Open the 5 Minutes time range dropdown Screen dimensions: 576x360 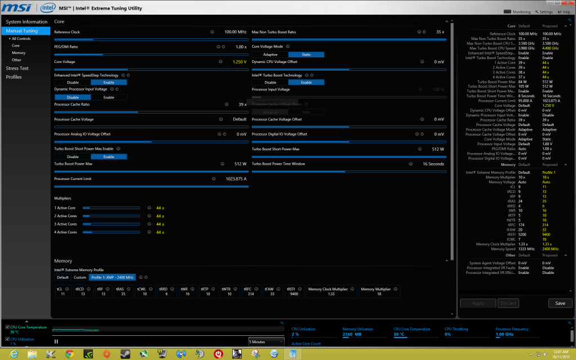266,341
